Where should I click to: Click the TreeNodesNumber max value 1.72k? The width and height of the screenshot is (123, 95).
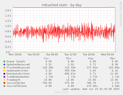116,77
